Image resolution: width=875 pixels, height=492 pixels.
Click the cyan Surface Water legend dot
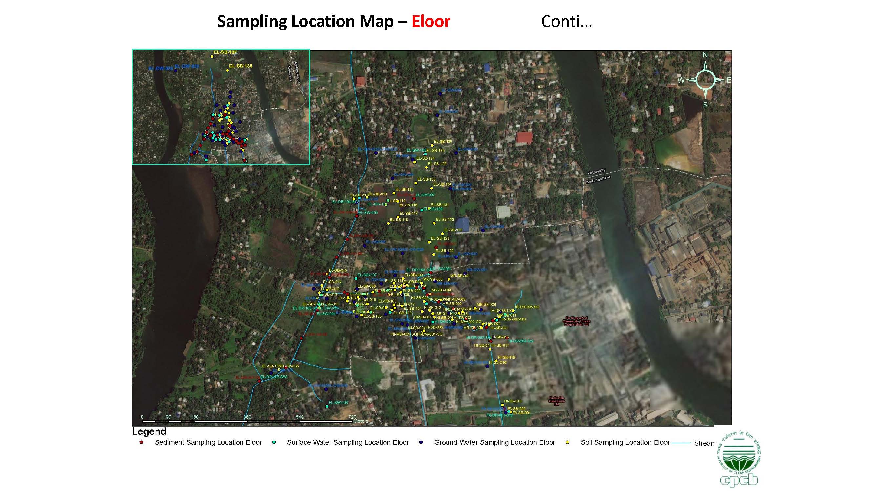[274, 442]
